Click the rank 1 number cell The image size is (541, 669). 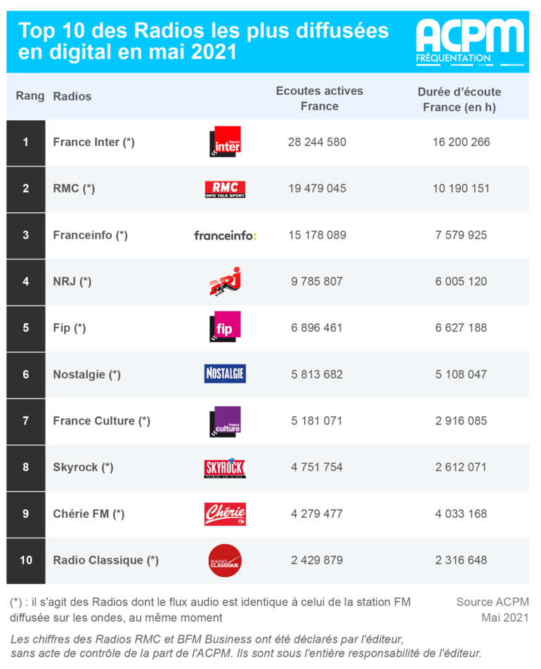click(x=26, y=142)
